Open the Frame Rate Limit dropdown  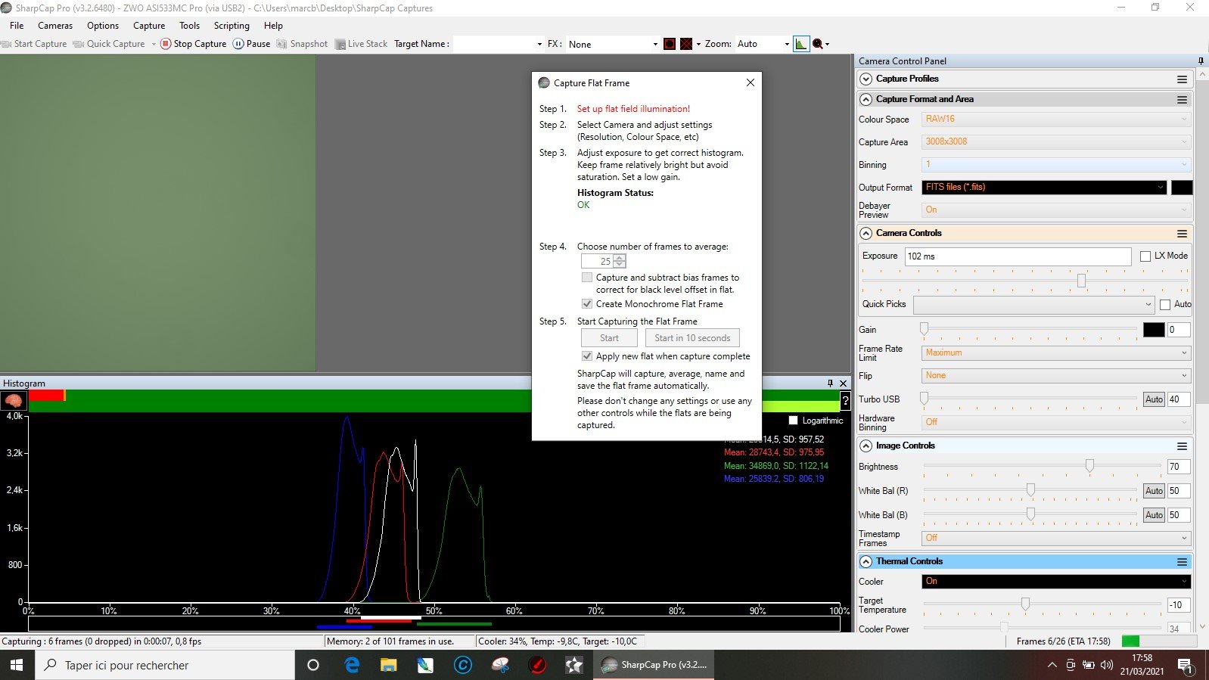pos(1056,353)
